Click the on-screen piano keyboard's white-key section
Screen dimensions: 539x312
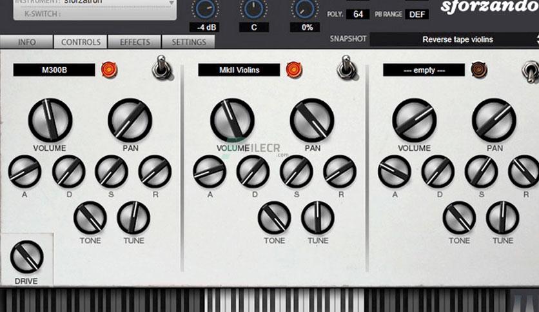click(x=284, y=300)
